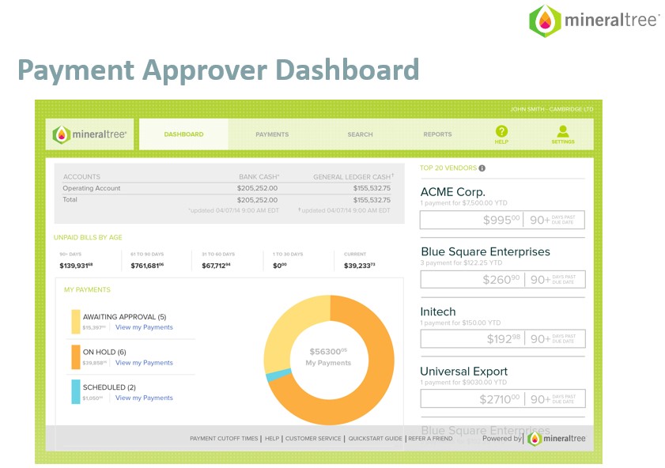Screen dimensions: 665x468
Task: Click the yellow Awaiting Approval color swatch
Action: [x=76, y=321]
